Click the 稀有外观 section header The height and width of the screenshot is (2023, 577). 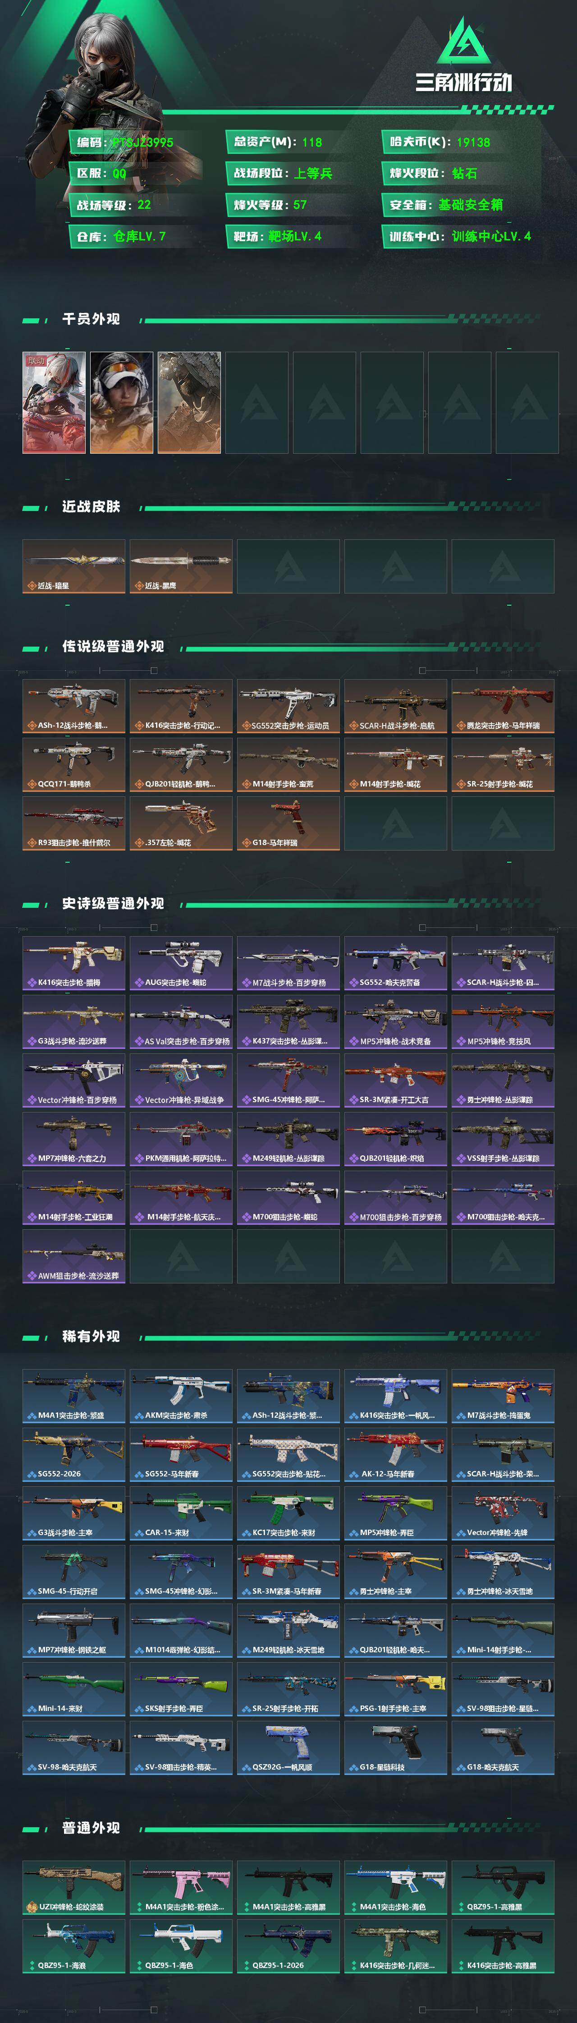tap(91, 1336)
